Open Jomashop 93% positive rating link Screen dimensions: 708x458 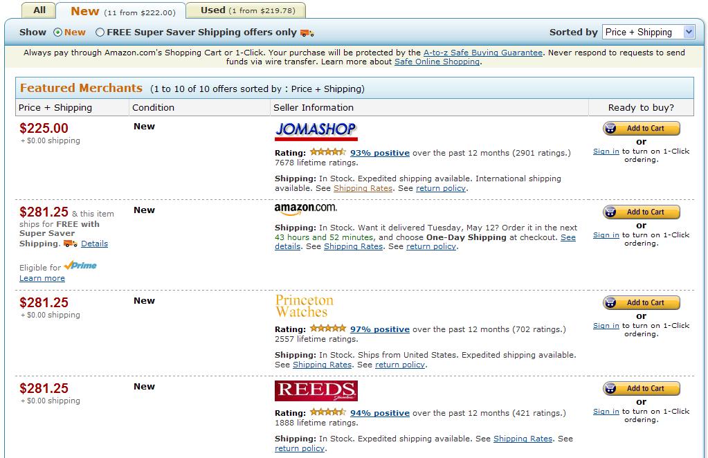(x=380, y=153)
